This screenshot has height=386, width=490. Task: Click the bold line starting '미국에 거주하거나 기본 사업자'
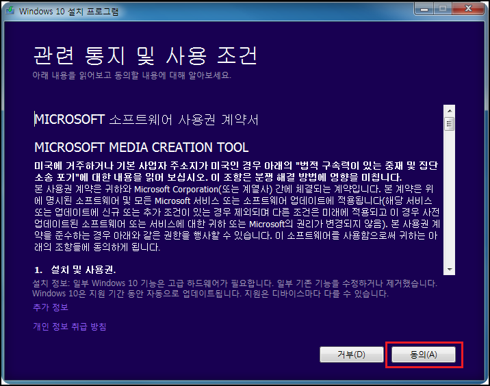[x=236, y=166]
